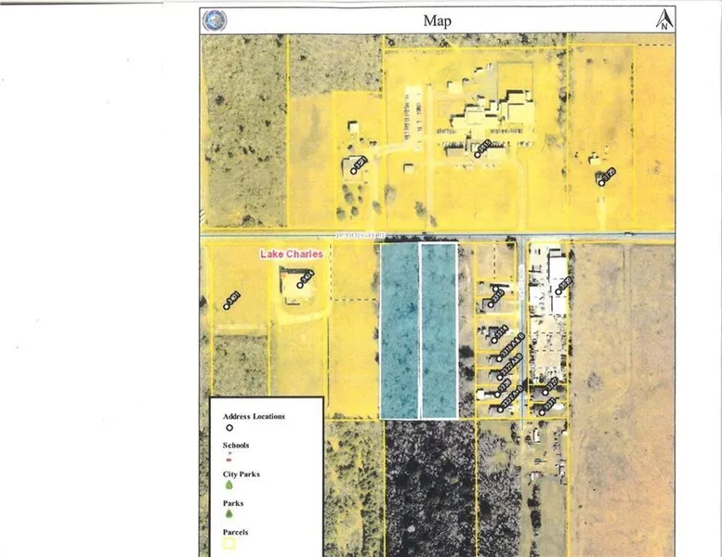The image size is (722, 557).
Task: Click the Lake Charles map label
Action: point(289,253)
